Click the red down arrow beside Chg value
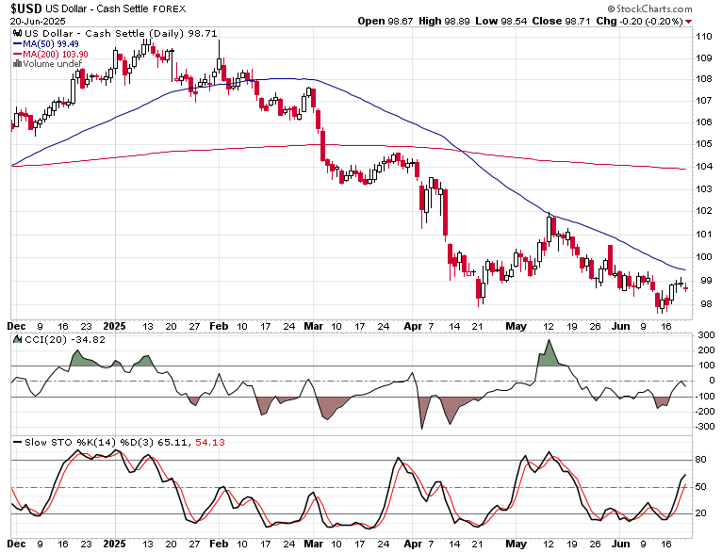This screenshot has width=722, height=553. pyautogui.click(x=688, y=22)
